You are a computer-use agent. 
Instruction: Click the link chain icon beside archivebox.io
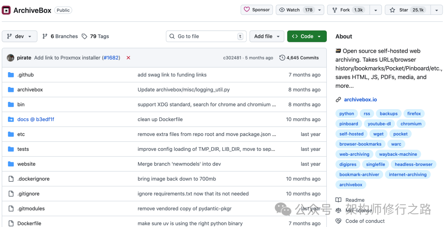tap(338, 100)
